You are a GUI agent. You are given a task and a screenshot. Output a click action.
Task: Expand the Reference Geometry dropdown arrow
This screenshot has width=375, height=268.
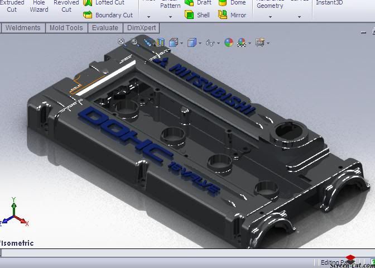click(270, 17)
